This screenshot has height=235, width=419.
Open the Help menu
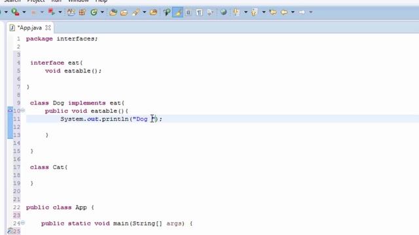[x=101, y=1]
